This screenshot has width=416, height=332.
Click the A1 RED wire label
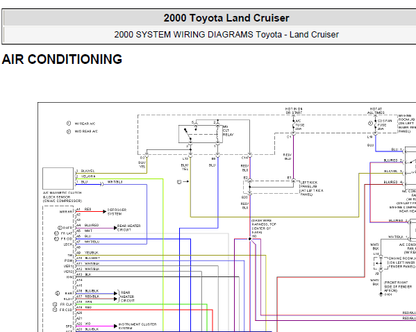click(x=83, y=209)
